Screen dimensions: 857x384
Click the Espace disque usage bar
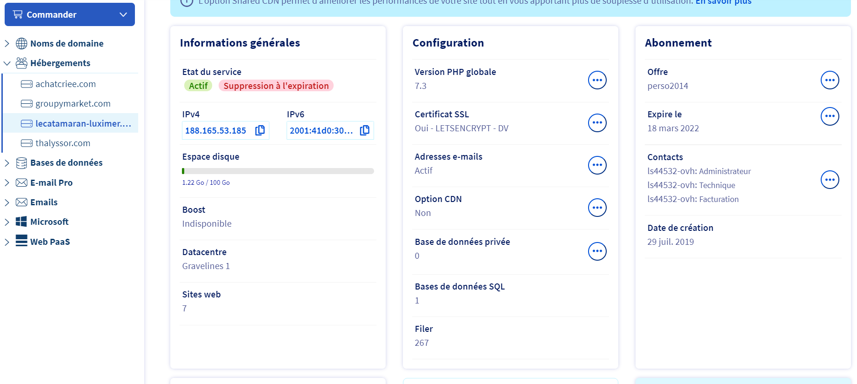(x=278, y=171)
